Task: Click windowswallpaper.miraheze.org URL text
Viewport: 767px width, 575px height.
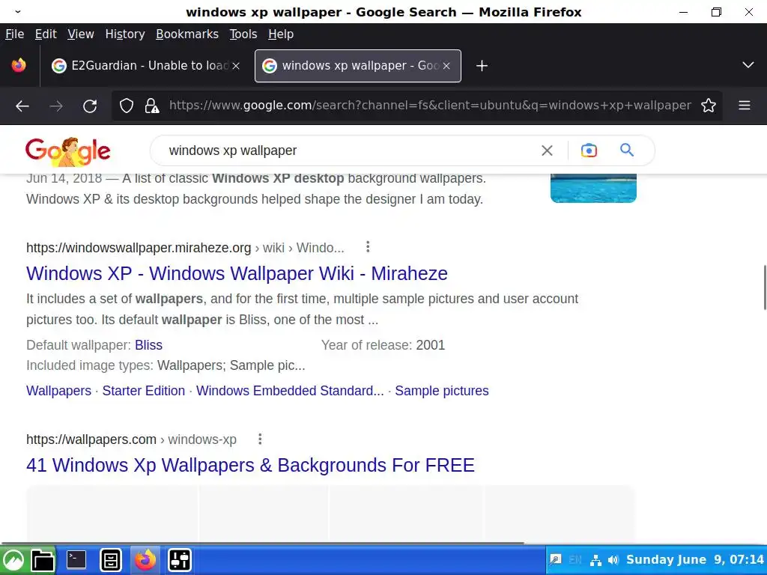Action: pyautogui.click(x=139, y=248)
